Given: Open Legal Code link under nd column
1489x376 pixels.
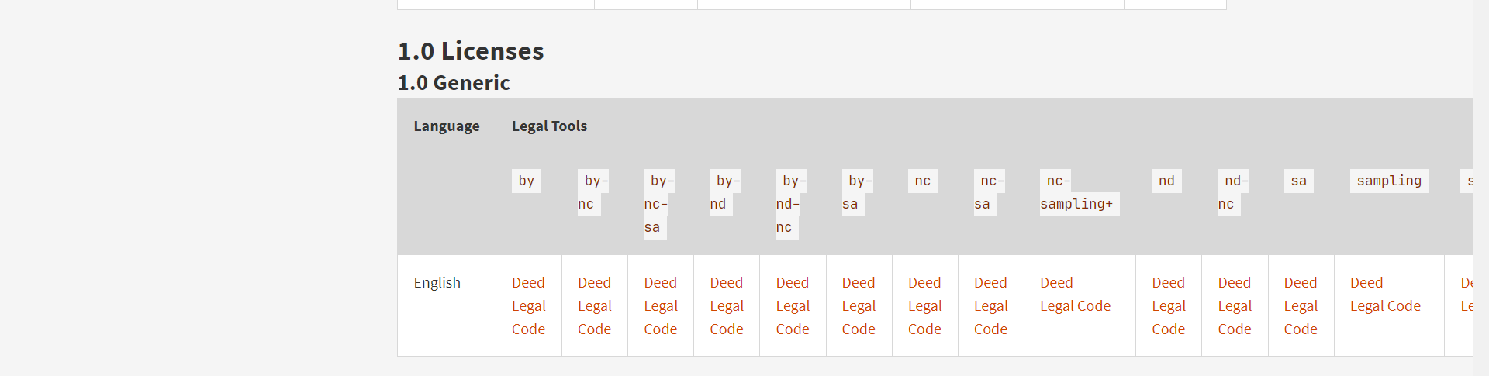Looking at the screenshot, I should 1169,318.
